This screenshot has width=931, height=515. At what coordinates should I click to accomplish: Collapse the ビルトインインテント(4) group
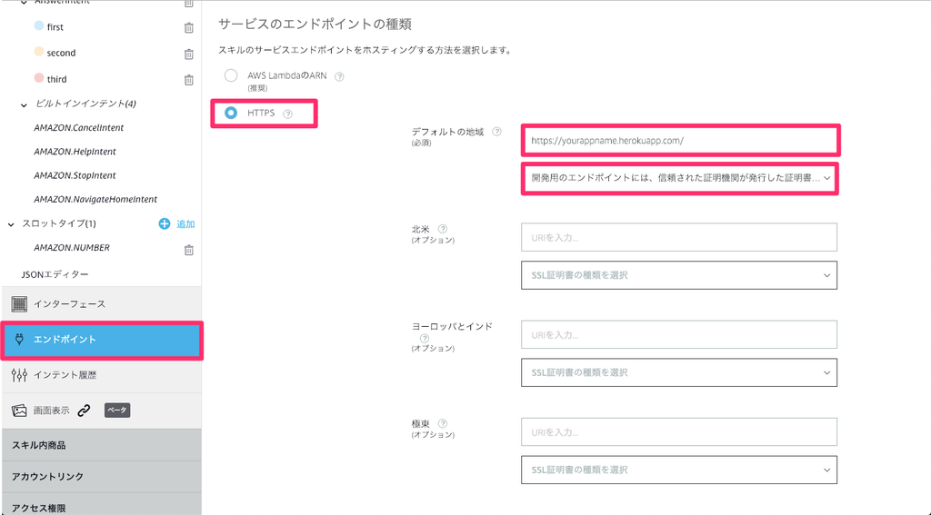pyautogui.click(x=24, y=105)
